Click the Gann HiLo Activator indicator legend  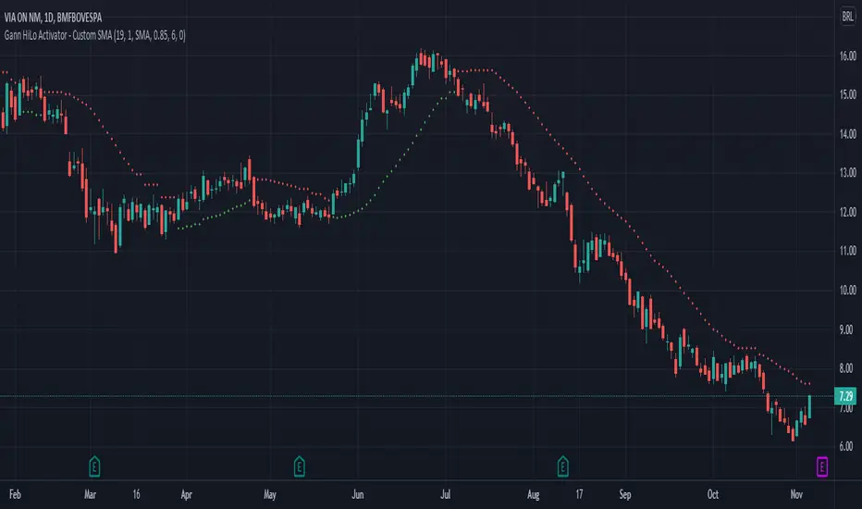[x=94, y=36]
